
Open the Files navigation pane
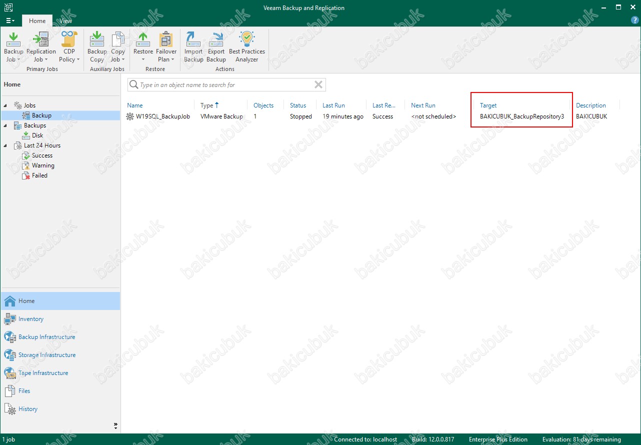[60, 391]
